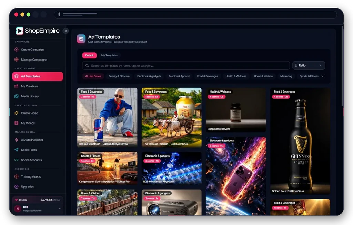
Task: Open Supplement Reveal template
Action: (x=236, y=110)
